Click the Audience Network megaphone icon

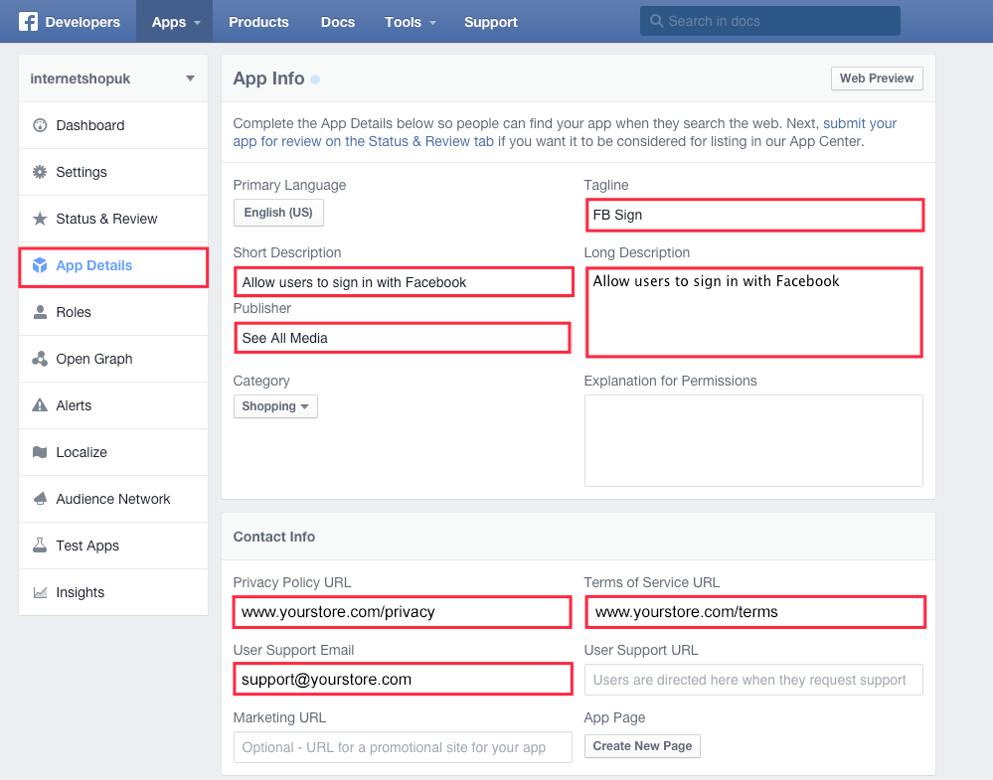pyautogui.click(x=40, y=499)
